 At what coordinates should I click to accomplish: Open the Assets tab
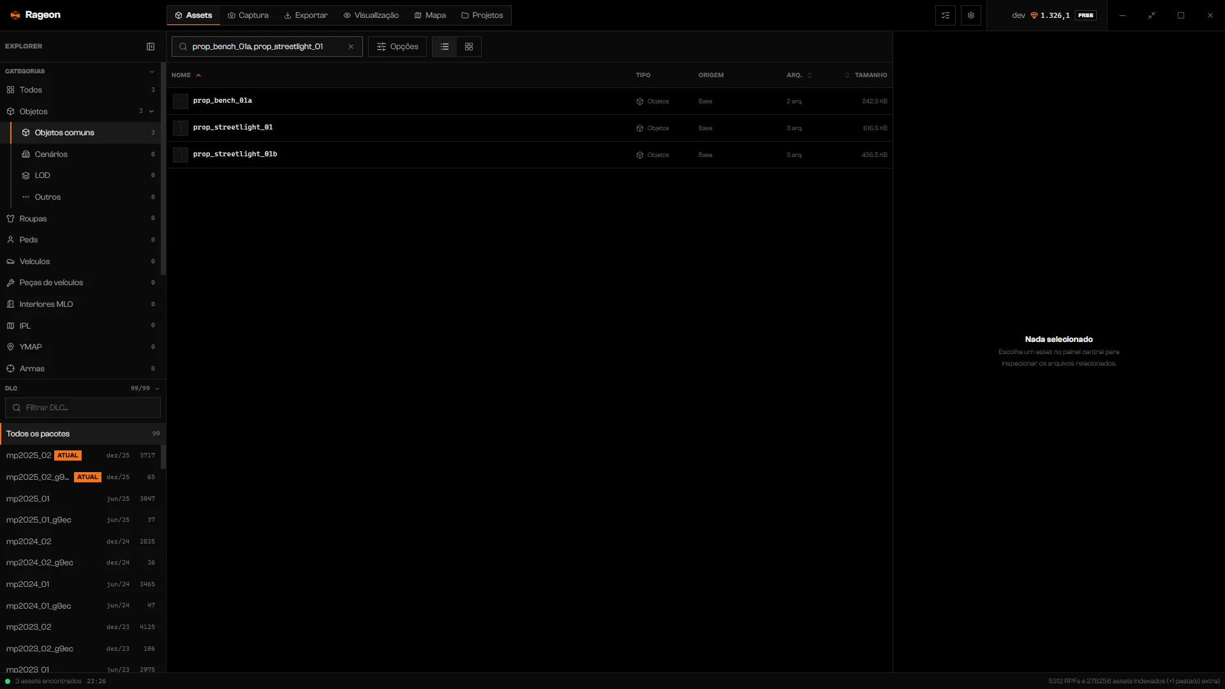pyautogui.click(x=193, y=15)
